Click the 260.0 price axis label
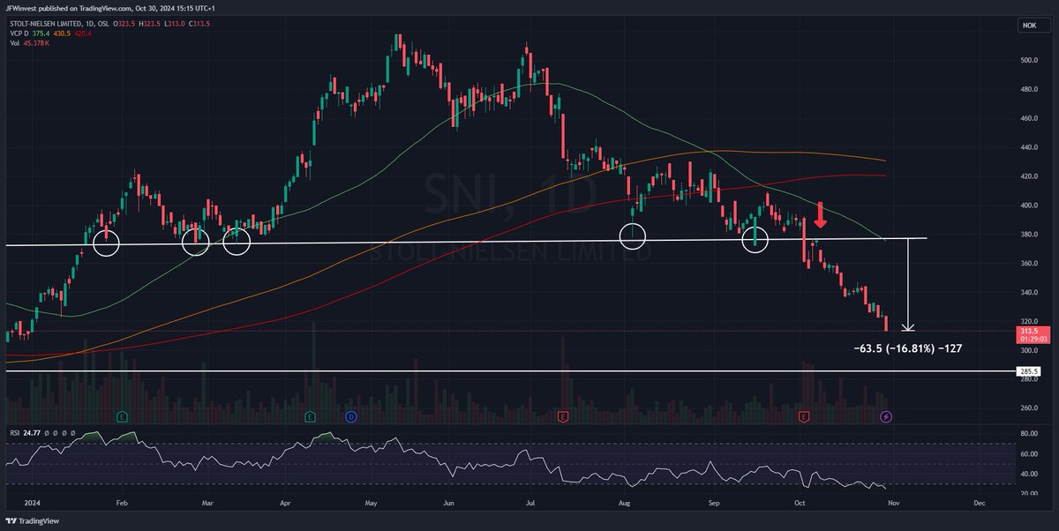This screenshot has height=531, width=1059. tap(1029, 409)
